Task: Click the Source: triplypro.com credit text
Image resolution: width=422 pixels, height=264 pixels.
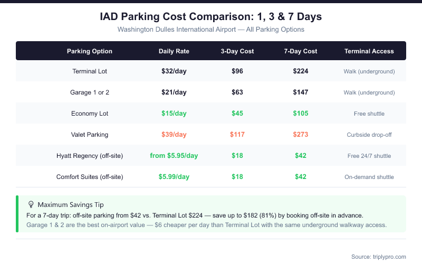Action: tap(378, 257)
